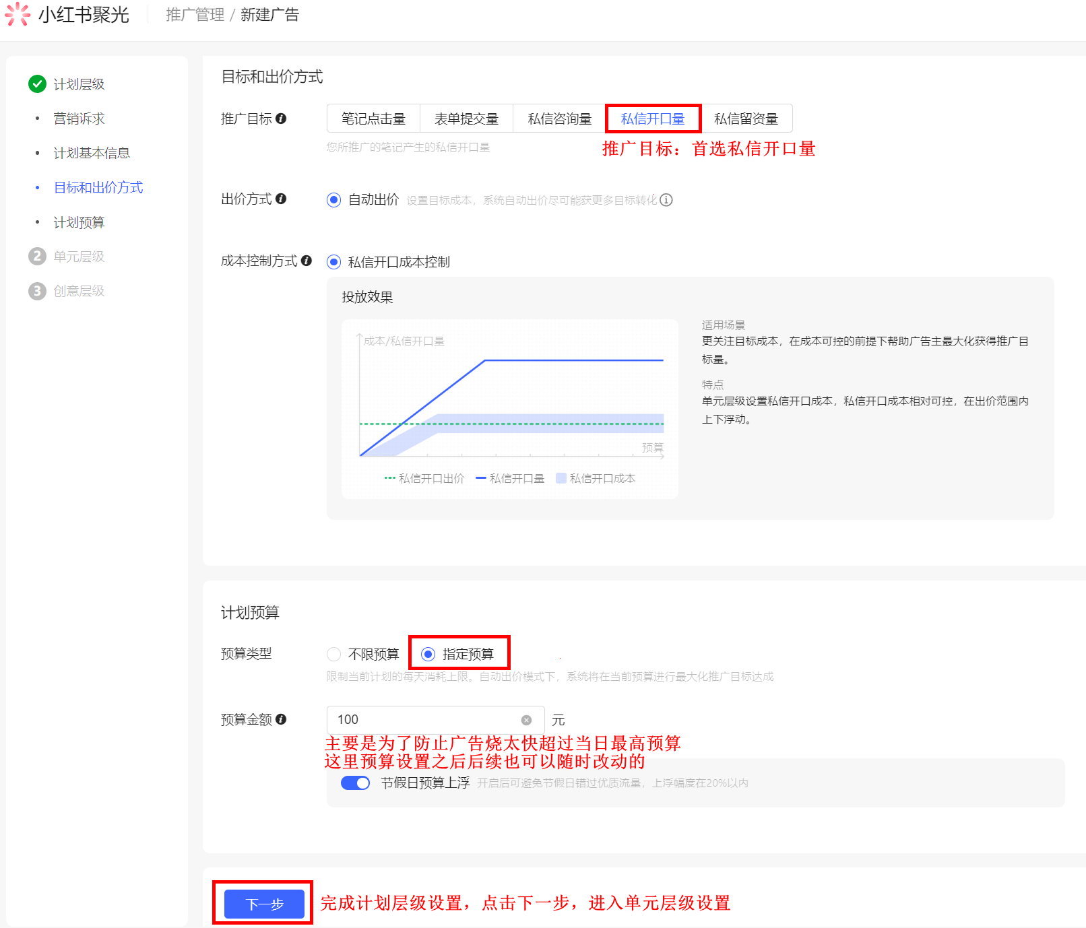1086x928 pixels.
Task: Select the 私信咨询量 promotion goal
Action: (x=559, y=119)
